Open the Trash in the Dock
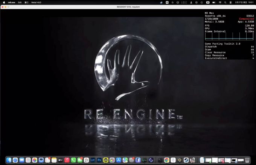This screenshot has width=256, height=165. 247,160
